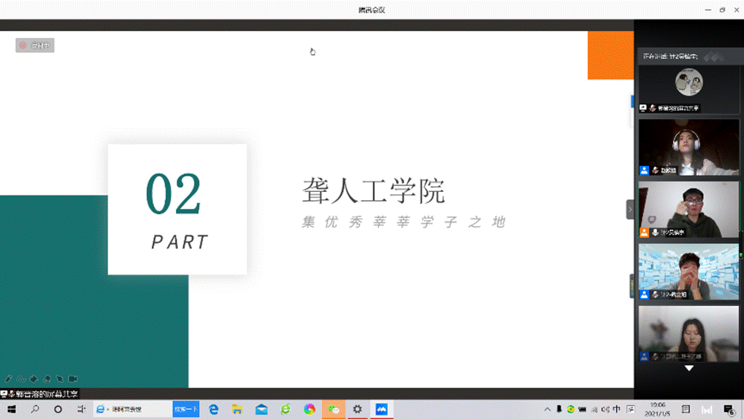Image resolution: width=744 pixels, height=419 pixels.
Task: Open the Mail app on taskbar
Action: click(262, 409)
